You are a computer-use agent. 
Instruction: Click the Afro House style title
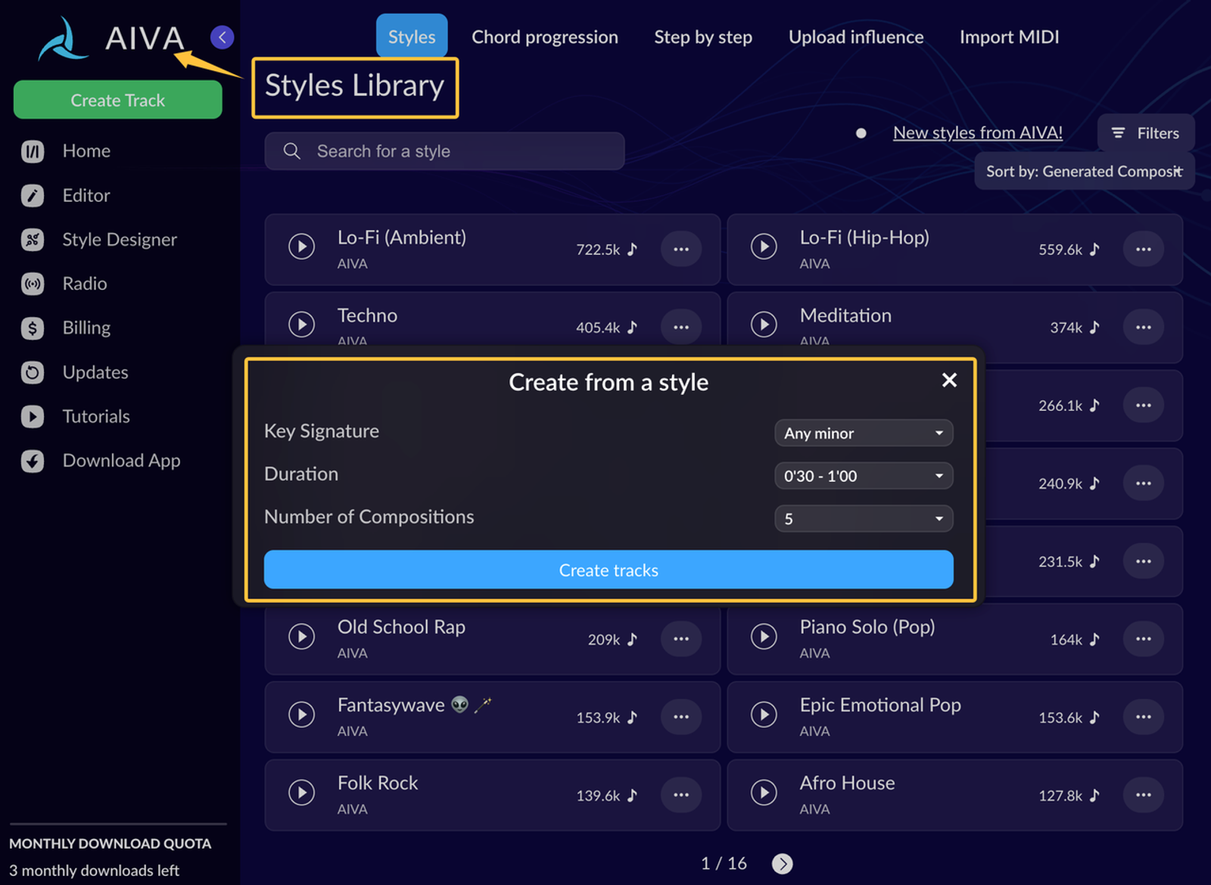pyautogui.click(x=847, y=783)
